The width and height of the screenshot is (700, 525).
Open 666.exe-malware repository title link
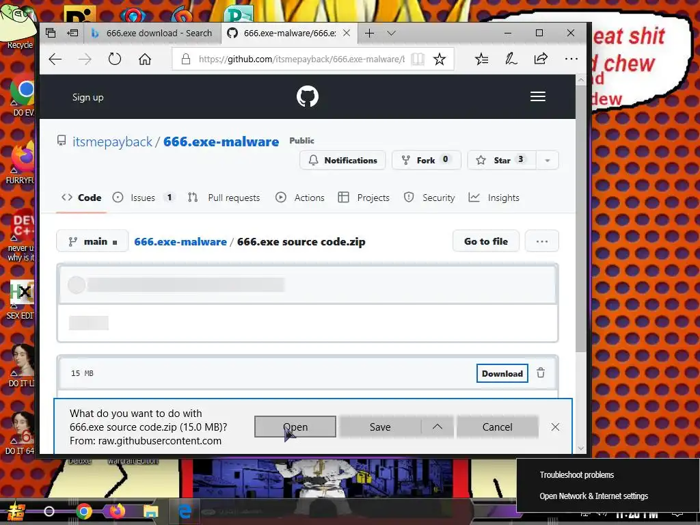[x=221, y=142]
